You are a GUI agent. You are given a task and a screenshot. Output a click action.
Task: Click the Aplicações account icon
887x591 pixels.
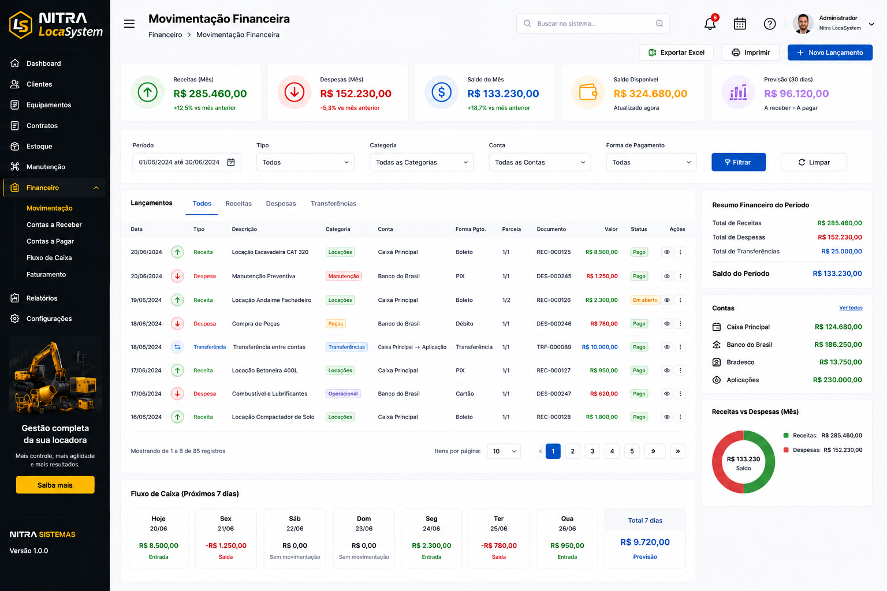pos(717,380)
